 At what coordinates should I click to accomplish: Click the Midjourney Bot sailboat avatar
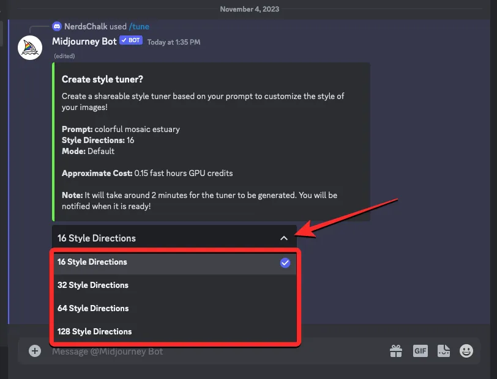(30, 48)
